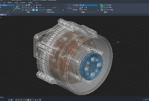Open a new drawing tab with plus button
Viewport: 149px width, 101px height.
click(x=9, y=15)
